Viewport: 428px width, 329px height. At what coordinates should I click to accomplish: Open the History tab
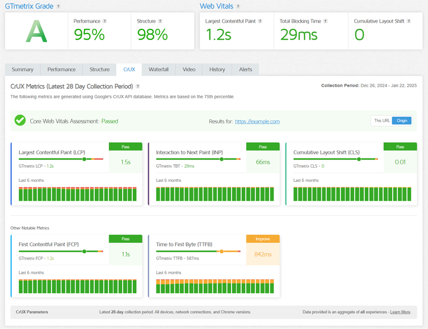217,69
